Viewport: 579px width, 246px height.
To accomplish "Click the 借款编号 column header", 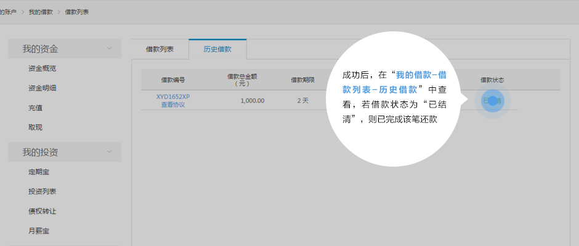I will [x=172, y=80].
